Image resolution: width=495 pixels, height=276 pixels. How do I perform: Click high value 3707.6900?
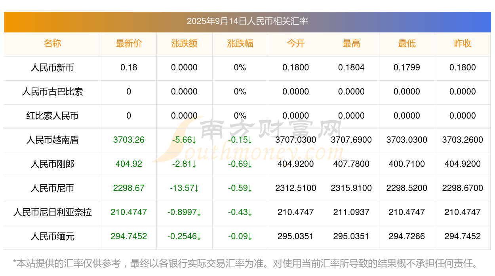coord(351,140)
